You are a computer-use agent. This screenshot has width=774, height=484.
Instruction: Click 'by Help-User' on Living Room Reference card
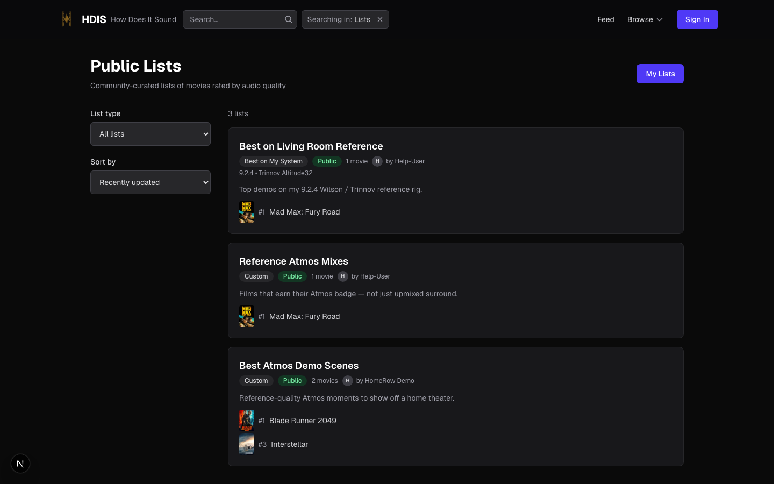tap(405, 161)
